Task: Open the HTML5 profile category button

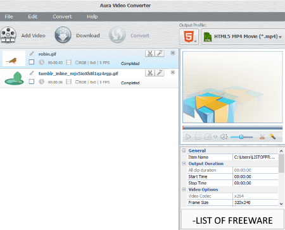Action: (189, 37)
